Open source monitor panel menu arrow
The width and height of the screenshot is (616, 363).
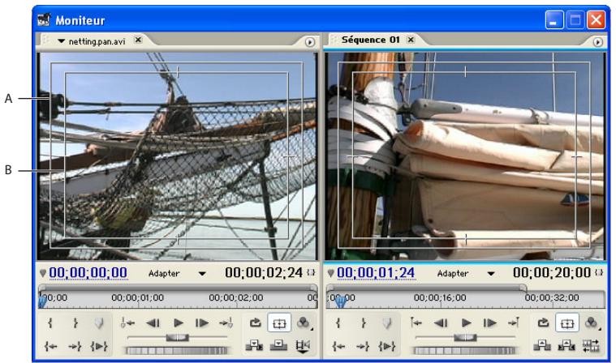click(309, 42)
